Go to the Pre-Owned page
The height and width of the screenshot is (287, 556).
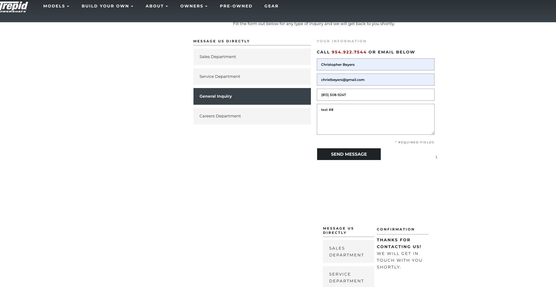(236, 6)
